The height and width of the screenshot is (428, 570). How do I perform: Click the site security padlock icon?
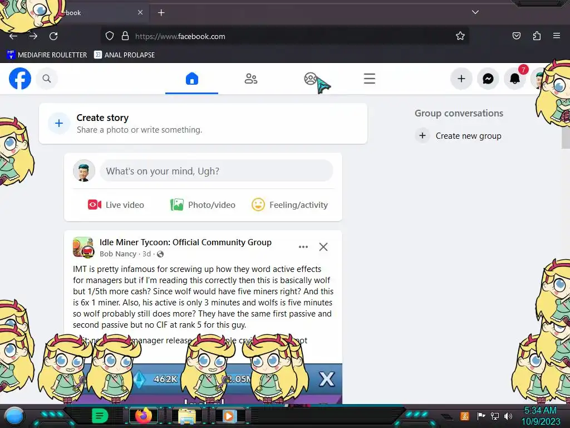[x=125, y=36]
